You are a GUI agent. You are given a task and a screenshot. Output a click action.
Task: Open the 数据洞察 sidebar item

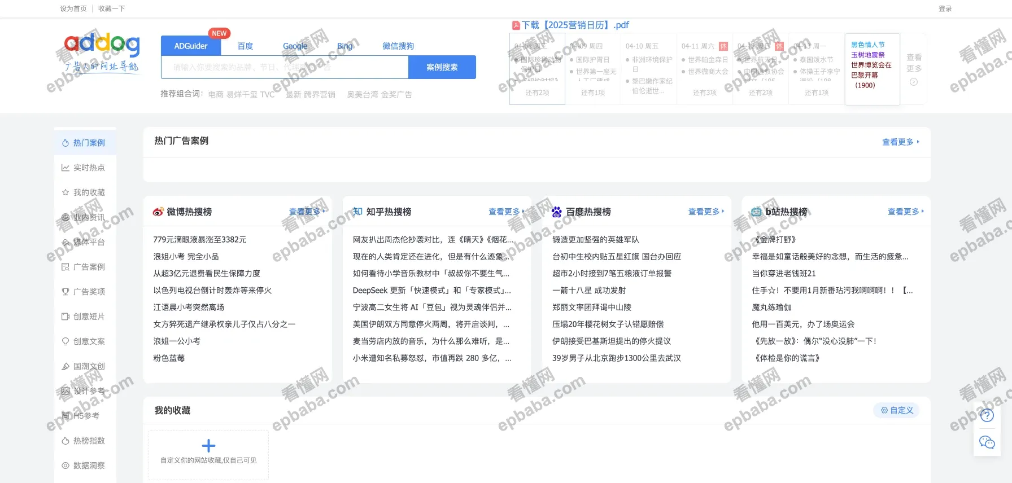tap(85, 466)
